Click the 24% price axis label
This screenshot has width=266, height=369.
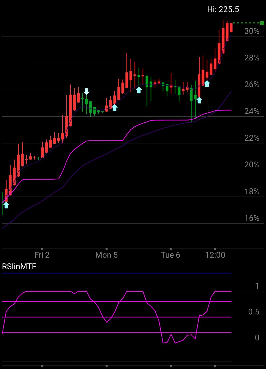(252, 111)
